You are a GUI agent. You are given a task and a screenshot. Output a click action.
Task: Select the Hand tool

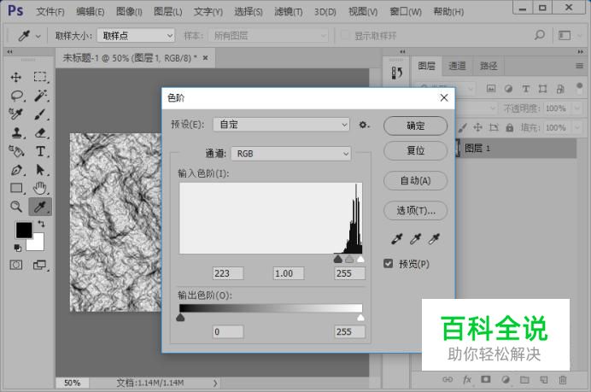[x=40, y=188]
